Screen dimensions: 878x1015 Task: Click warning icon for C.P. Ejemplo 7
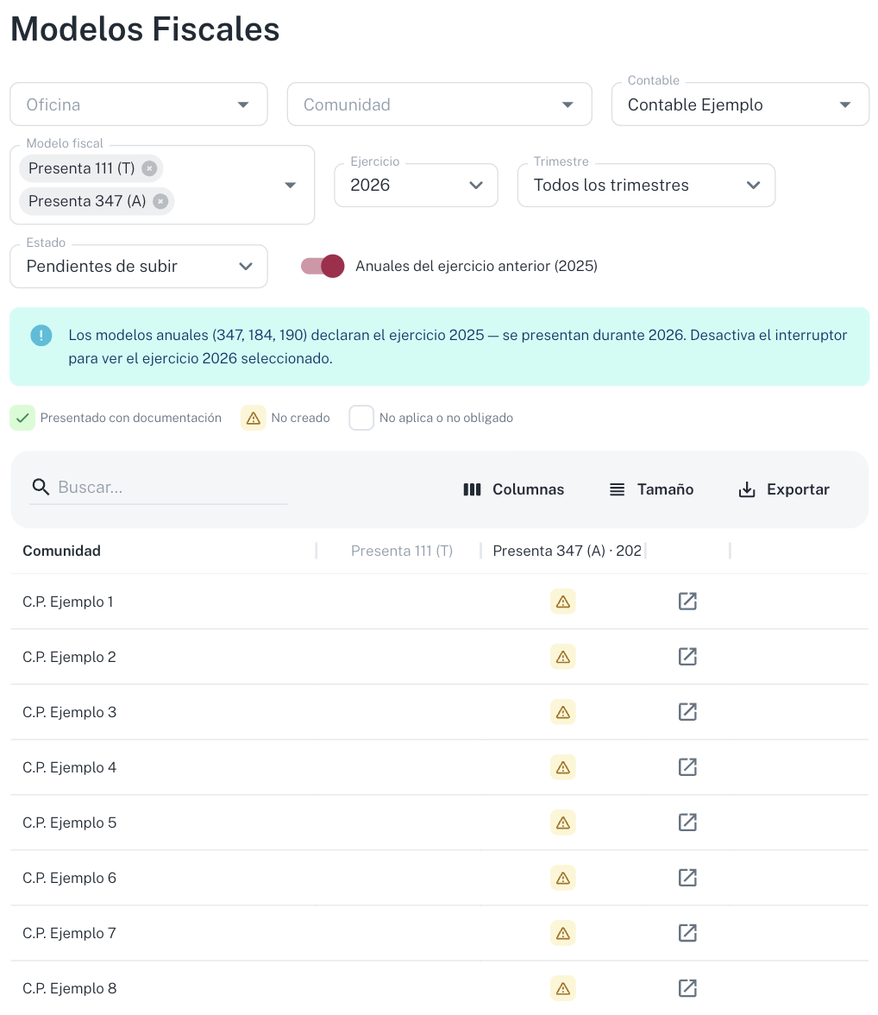(x=563, y=933)
